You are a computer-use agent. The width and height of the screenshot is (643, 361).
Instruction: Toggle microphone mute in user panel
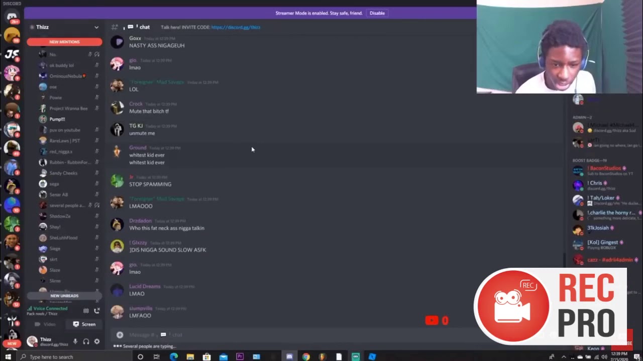[75, 341]
